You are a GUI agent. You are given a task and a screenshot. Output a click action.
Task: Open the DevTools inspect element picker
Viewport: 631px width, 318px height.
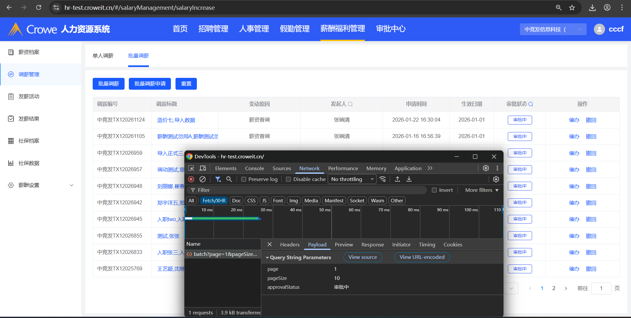click(x=191, y=169)
